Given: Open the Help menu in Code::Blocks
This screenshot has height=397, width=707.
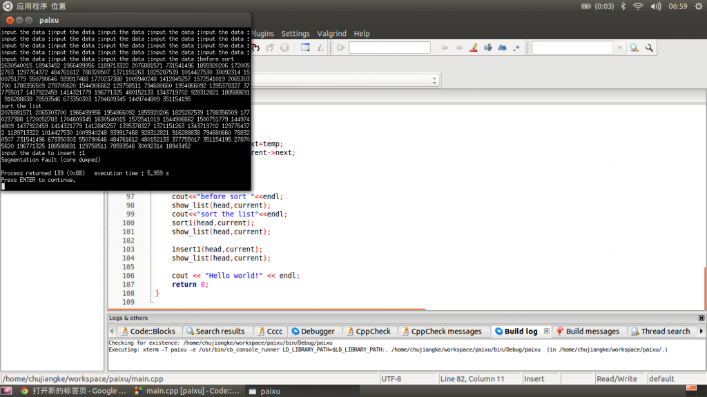Looking at the screenshot, I should (x=362, y=33).
